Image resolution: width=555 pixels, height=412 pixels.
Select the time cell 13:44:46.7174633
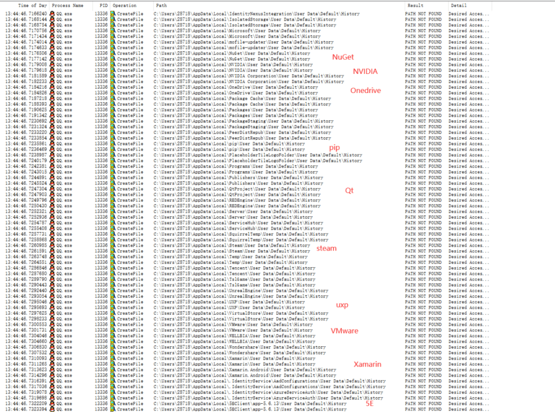pos(26,48)
